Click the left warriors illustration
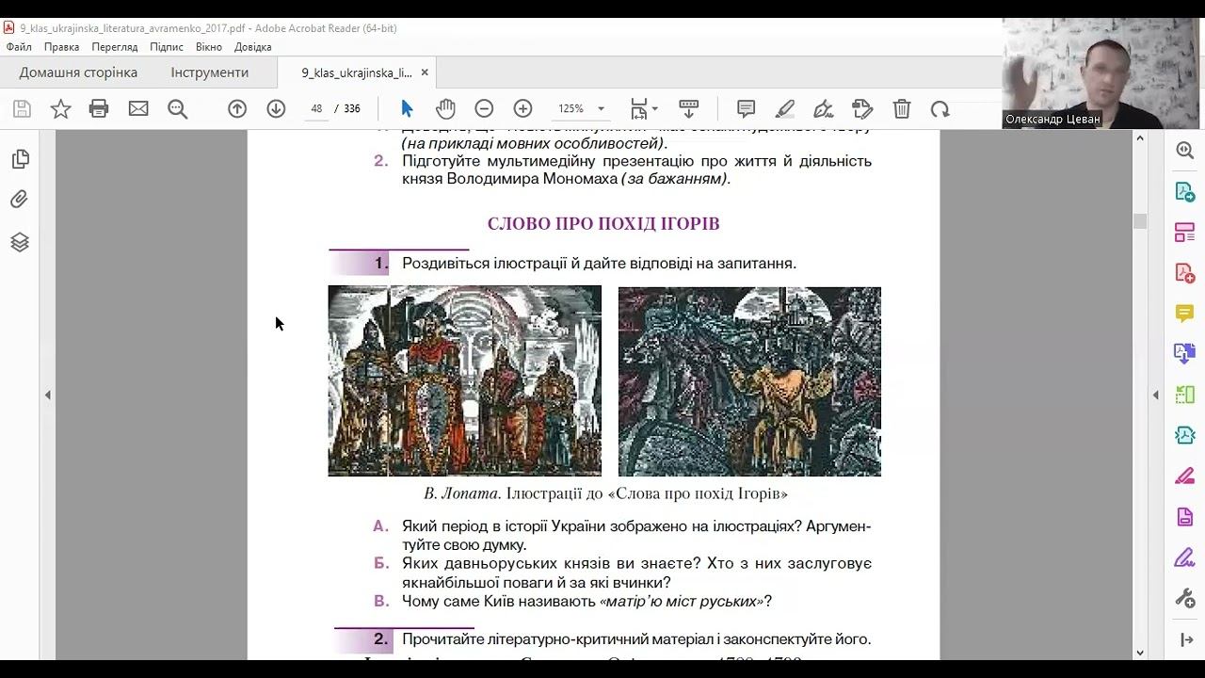 click(464, 380)
